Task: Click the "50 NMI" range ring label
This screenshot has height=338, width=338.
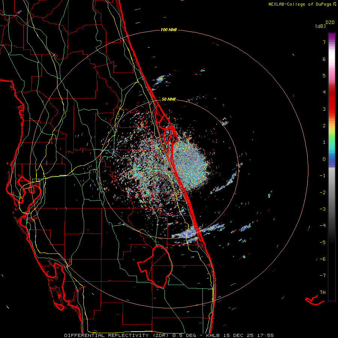Action: coord(169,100)
